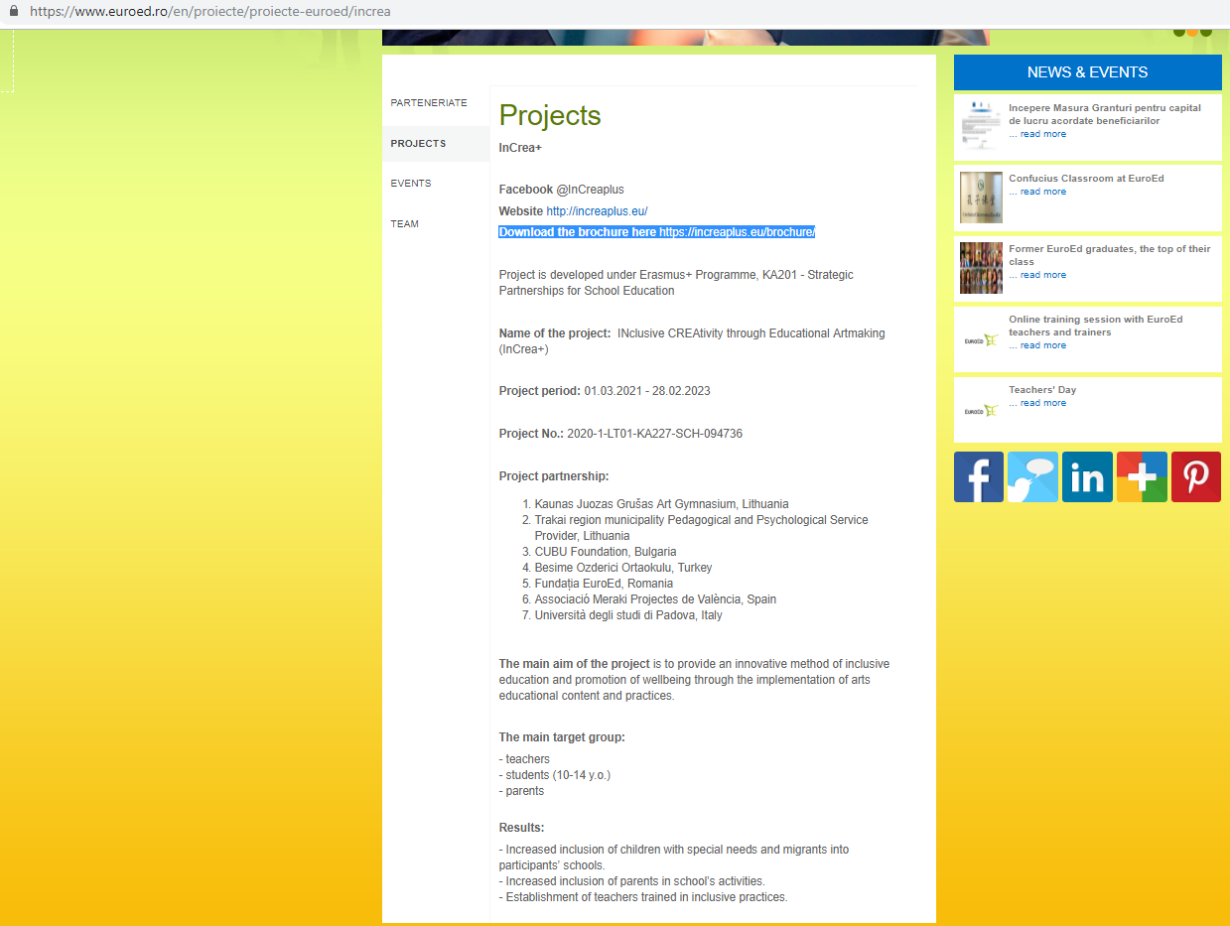Click the 'Projects' page heading

coord(550,115)
